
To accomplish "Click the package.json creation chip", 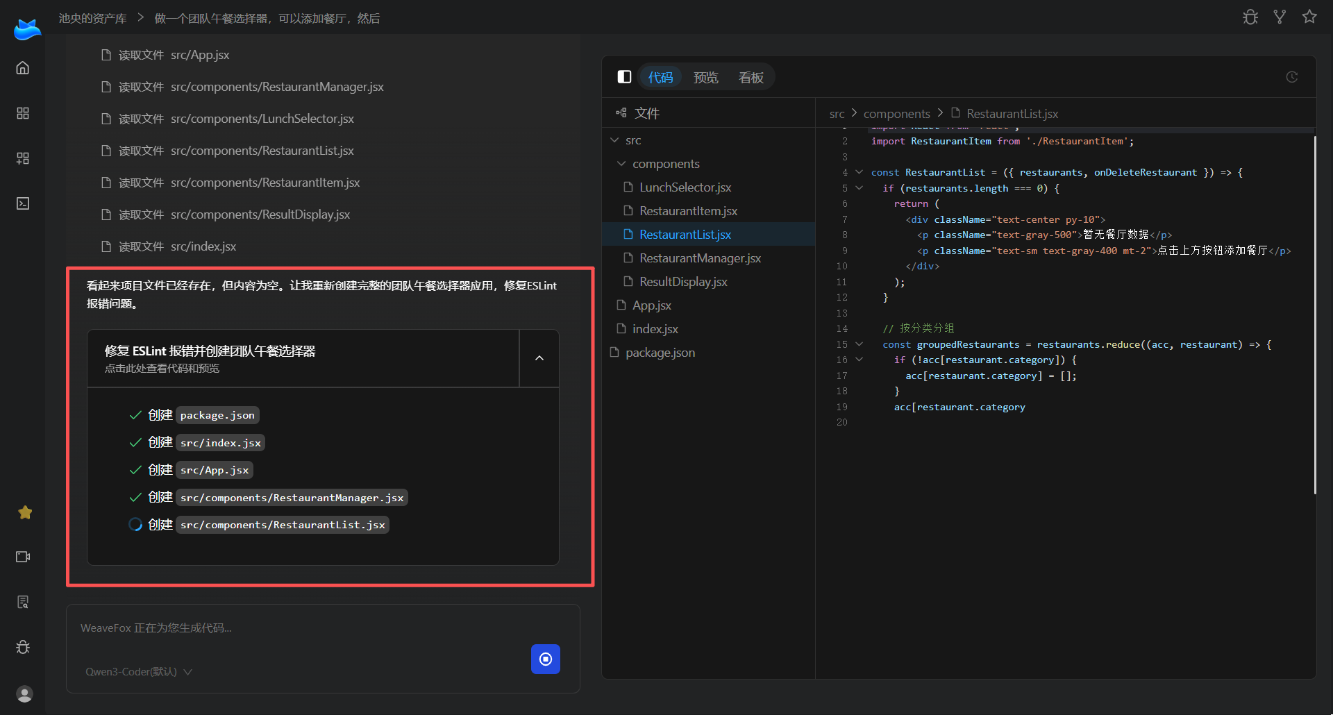I will (217, 415).
